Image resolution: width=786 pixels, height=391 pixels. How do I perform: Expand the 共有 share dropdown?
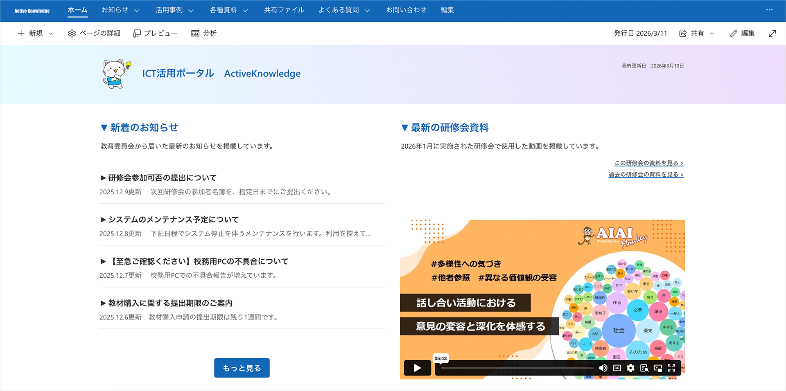coord(712,34)
